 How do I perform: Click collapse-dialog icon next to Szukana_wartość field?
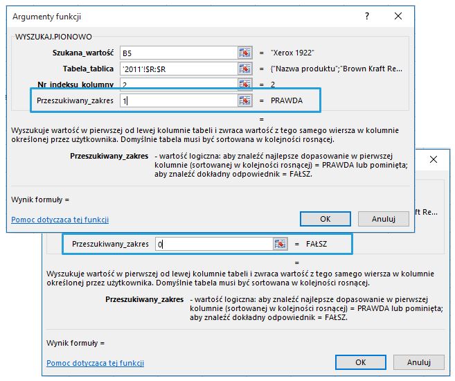coord(244,53)
